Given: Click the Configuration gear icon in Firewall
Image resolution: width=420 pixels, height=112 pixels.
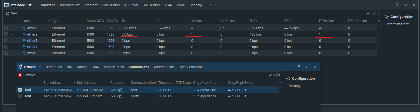Looking at the screenshot, I should [288, 78].
